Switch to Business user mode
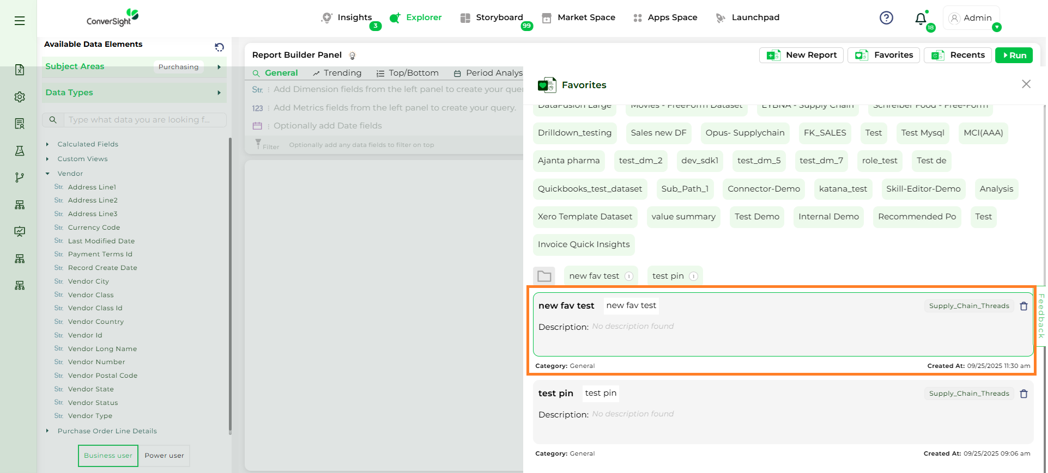This screenshot has width=1048, height=473. tap(108, 456)
